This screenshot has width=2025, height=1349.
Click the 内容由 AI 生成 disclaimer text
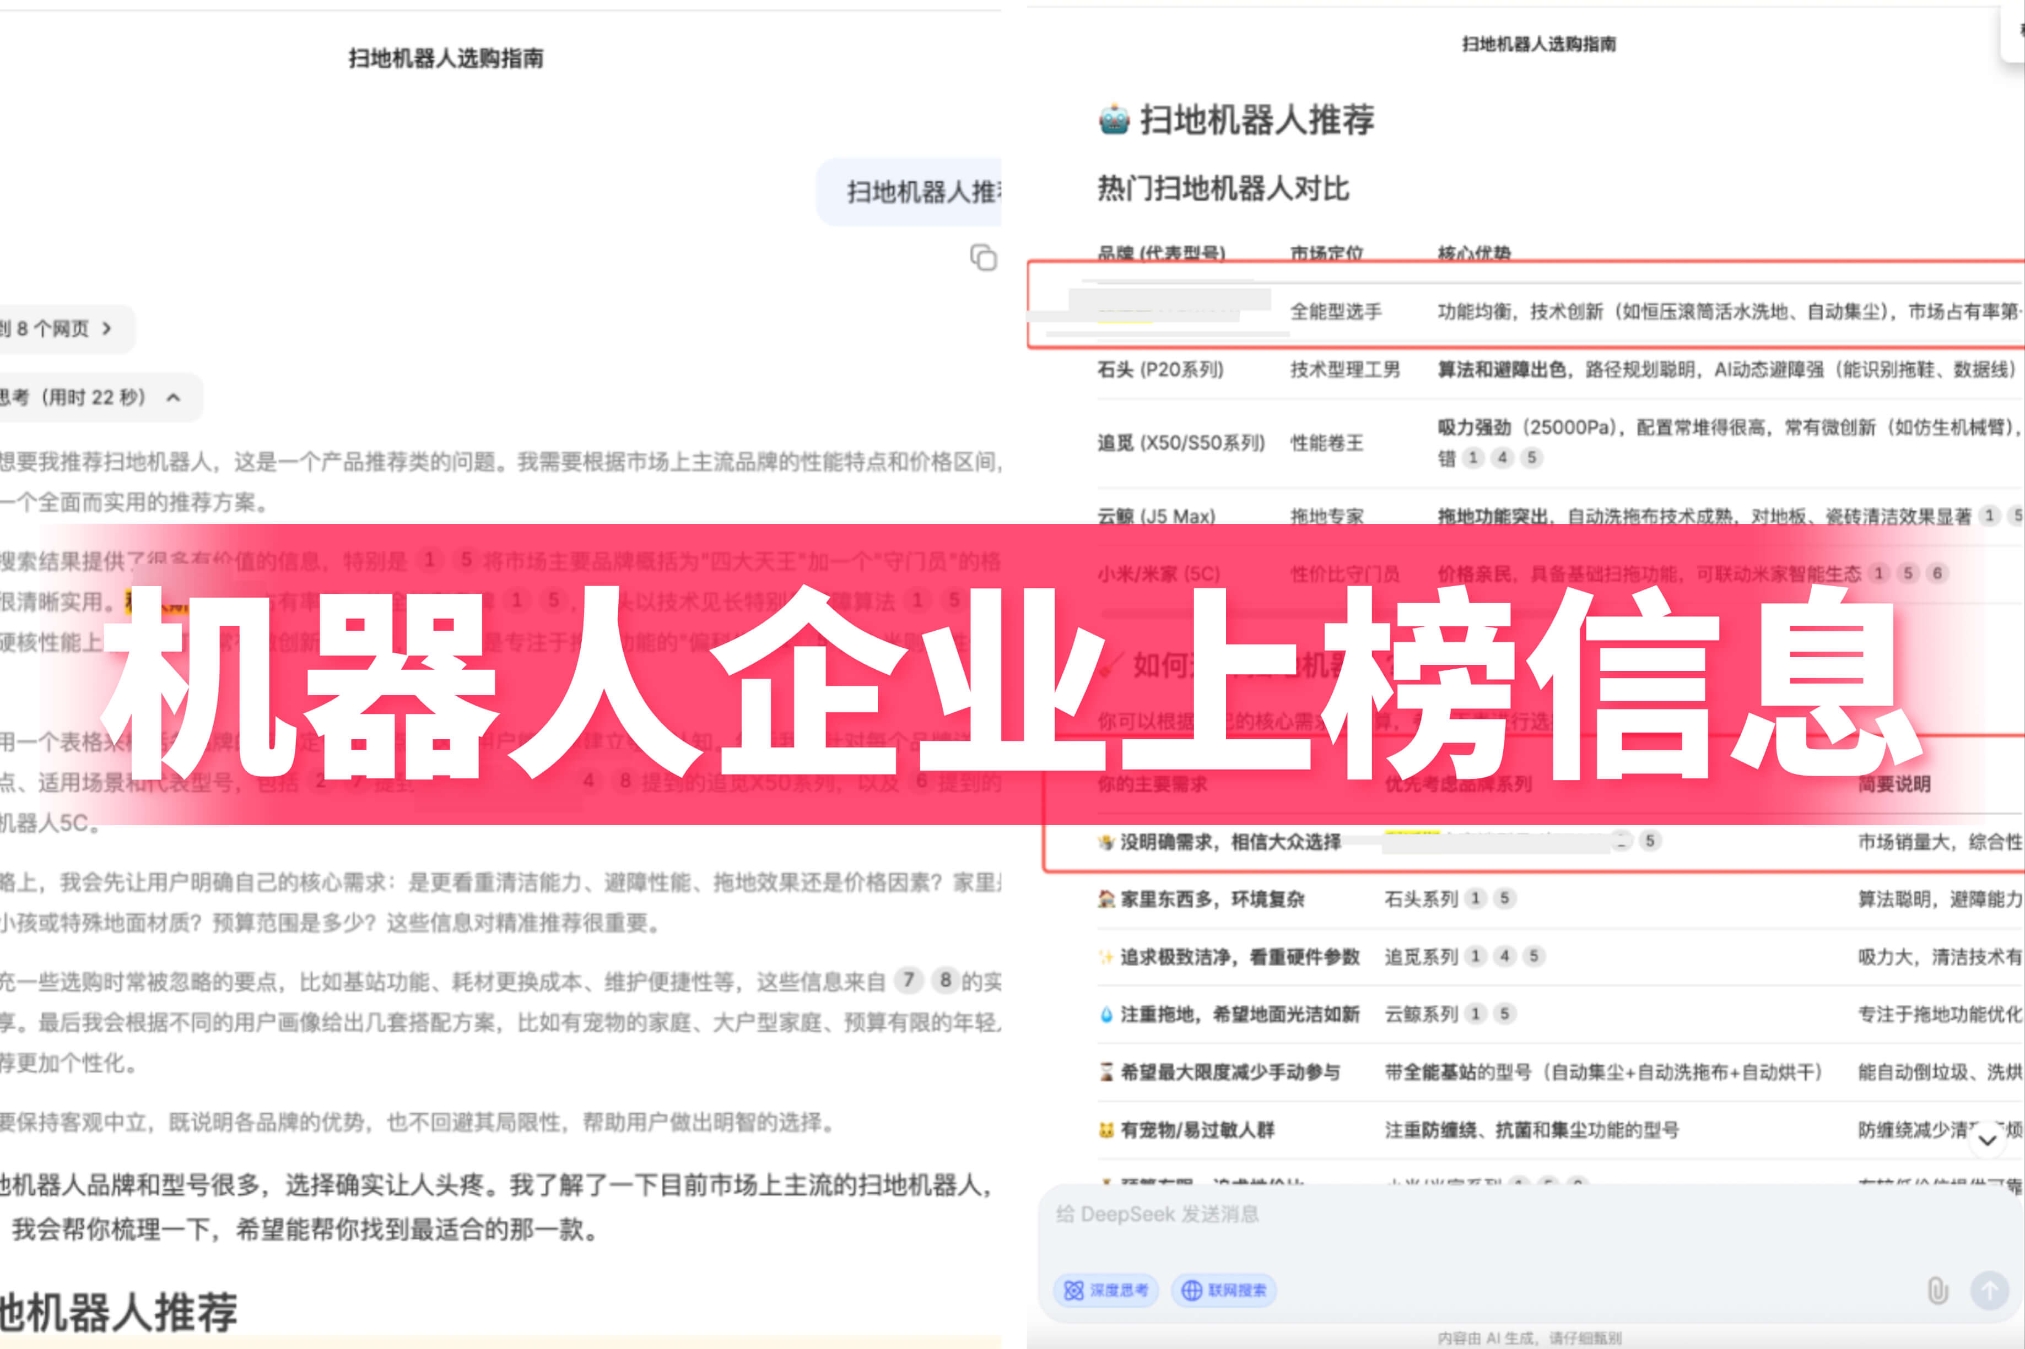click(x=1529, y=1338)
